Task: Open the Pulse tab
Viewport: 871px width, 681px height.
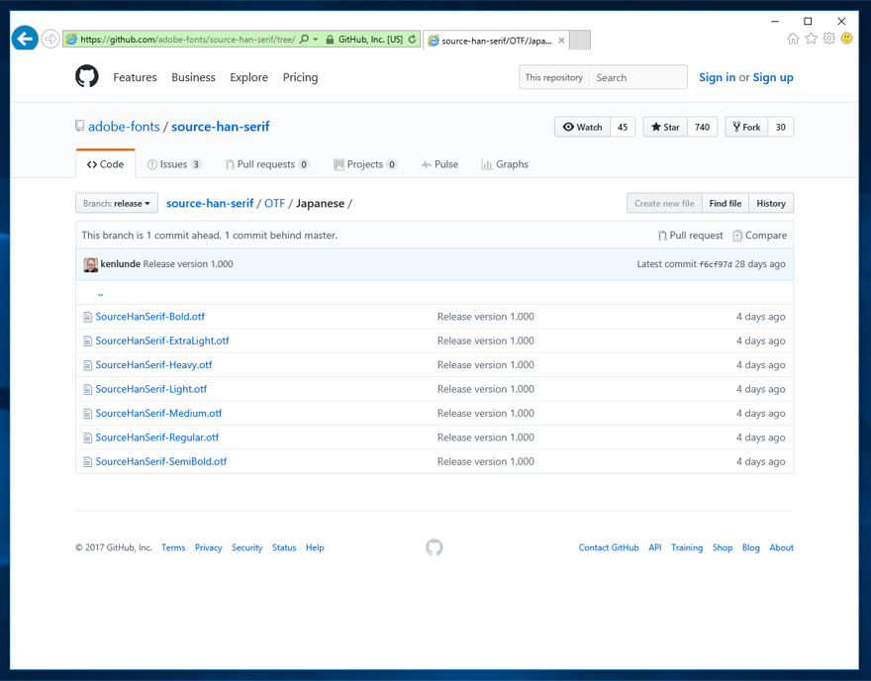Action: [x=439, y=164]
